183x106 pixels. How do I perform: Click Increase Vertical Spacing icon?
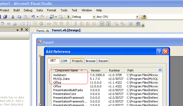(82, 24)
